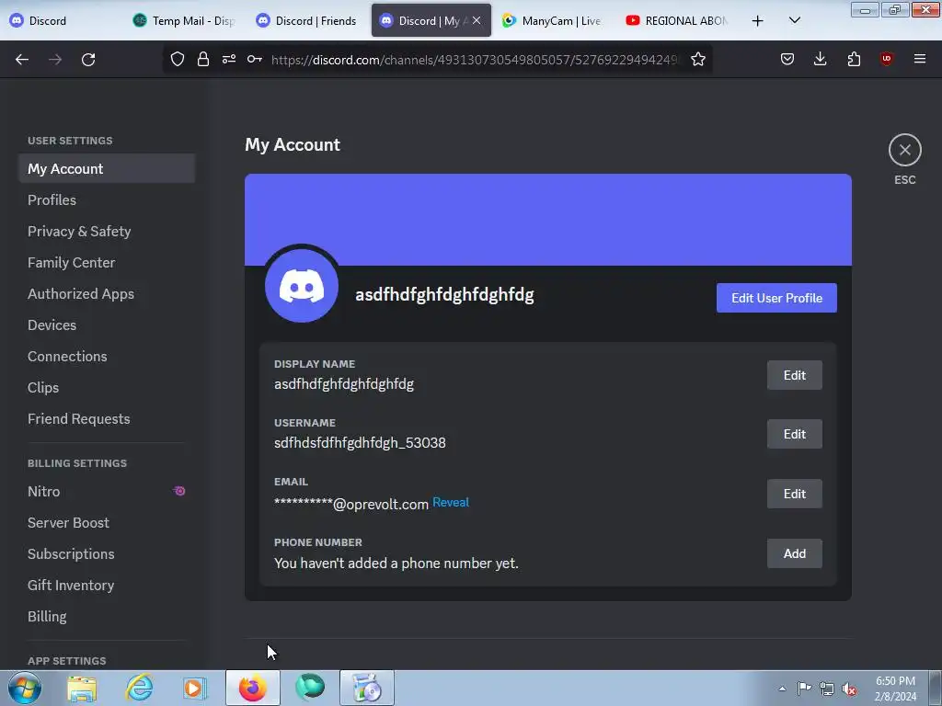Switch to the Temp Mail tab
942x706 pixels.
pos(183,20)
